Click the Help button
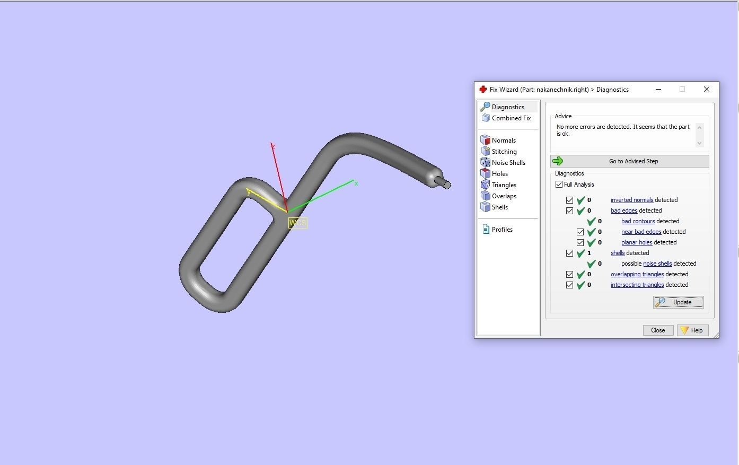Image resolution: width=739 pixels, height=465 pixels. click(692, 330)
